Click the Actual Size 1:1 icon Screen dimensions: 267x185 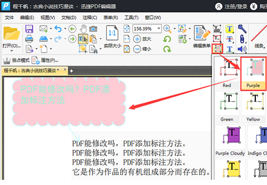112,33
